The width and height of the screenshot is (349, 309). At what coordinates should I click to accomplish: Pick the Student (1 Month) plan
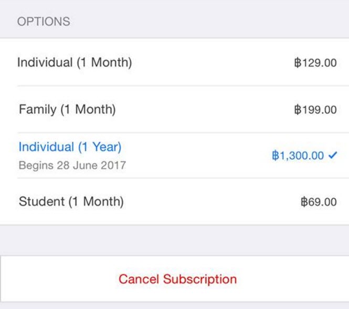(71, 202)
